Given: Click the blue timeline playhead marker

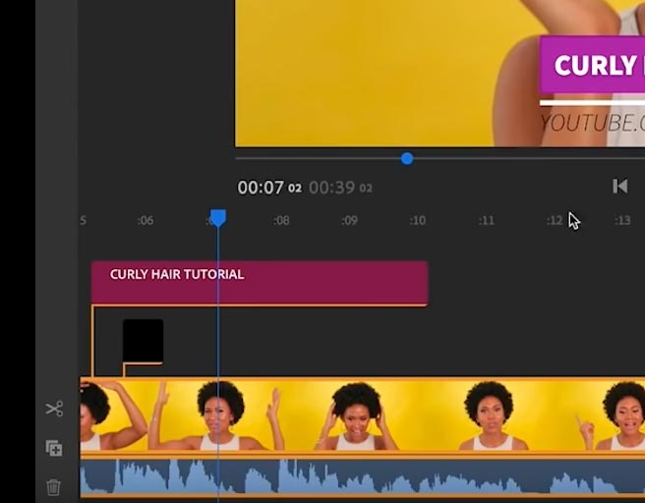Looking at the screenshot, I should (x=218, y=218).
